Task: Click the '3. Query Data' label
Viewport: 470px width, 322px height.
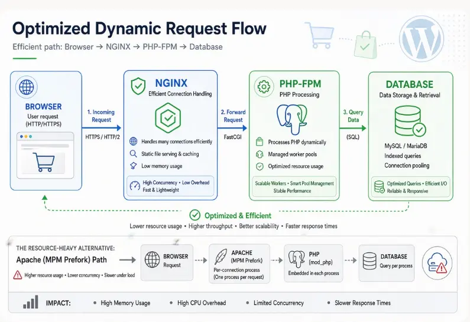Action: [353, 116]
